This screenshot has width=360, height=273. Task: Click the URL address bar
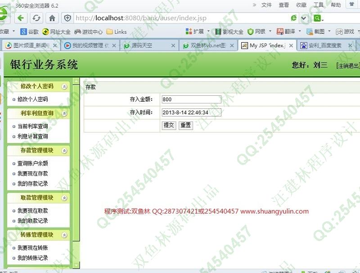tap(181, 18)
